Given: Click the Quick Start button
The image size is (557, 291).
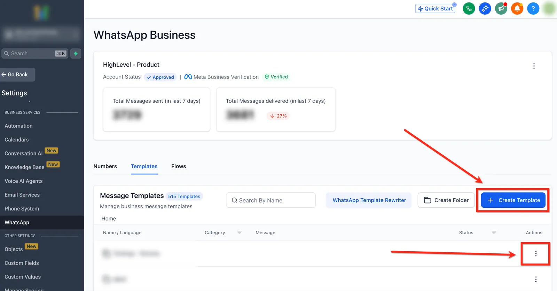Looking at the screenshot, I should pyautogui.click(x=435, y=8).
